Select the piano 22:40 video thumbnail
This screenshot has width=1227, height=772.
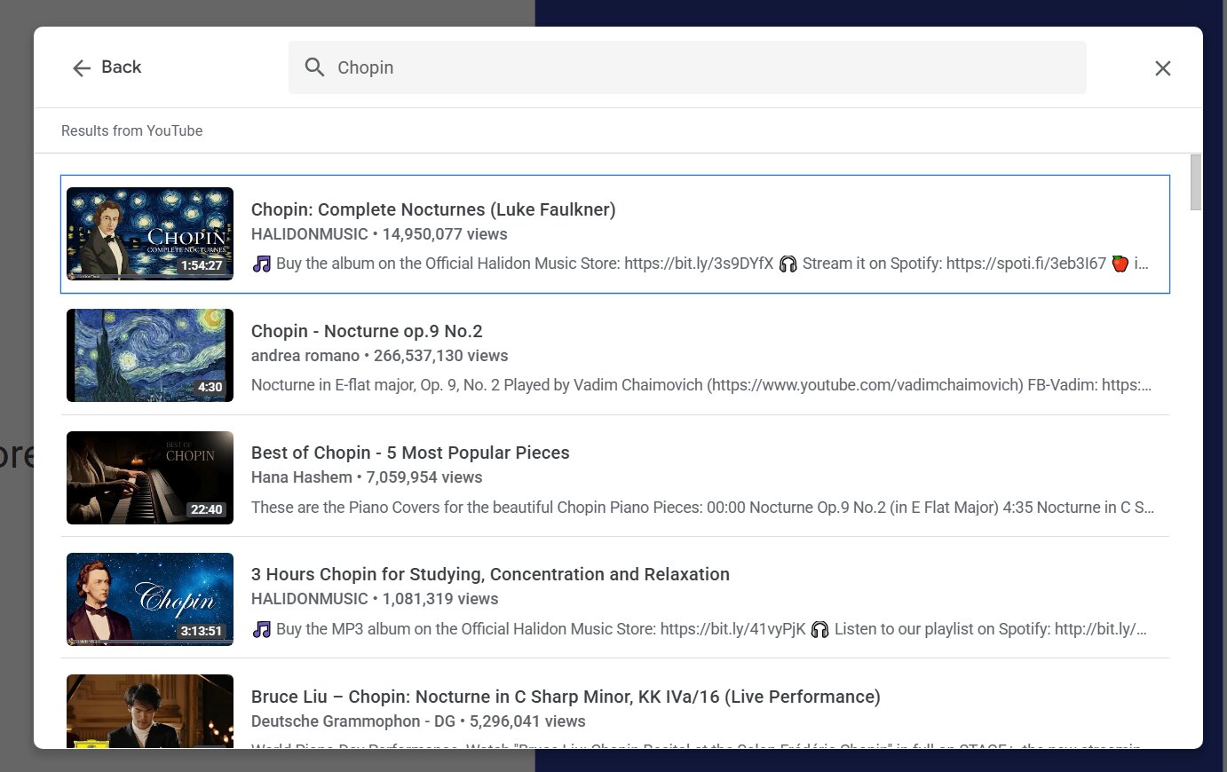click(150, 477)
